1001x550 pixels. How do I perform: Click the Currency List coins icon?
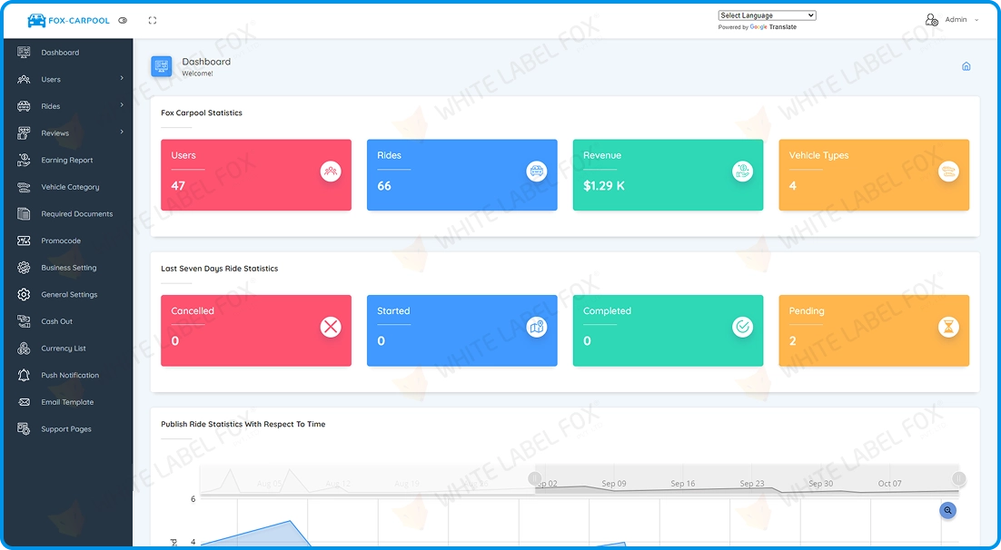tap(24, 349)
